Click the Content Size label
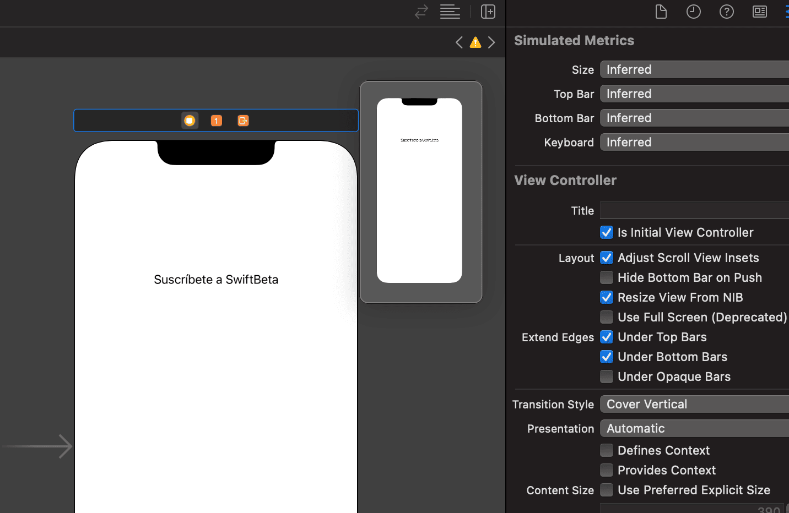 click(x=560, y=490)
